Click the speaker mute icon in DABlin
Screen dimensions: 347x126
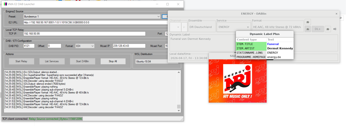point(335,29)
